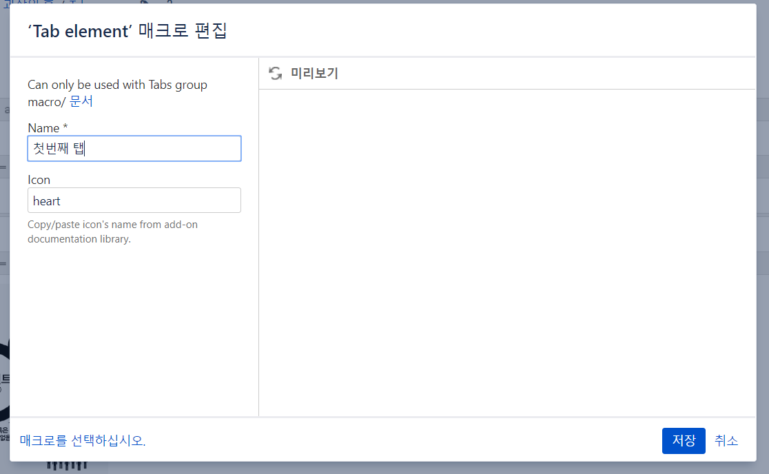Click the 취소 cancel link
The height and width of the screenshot is (474, 769).
click(x=726, y=441)
